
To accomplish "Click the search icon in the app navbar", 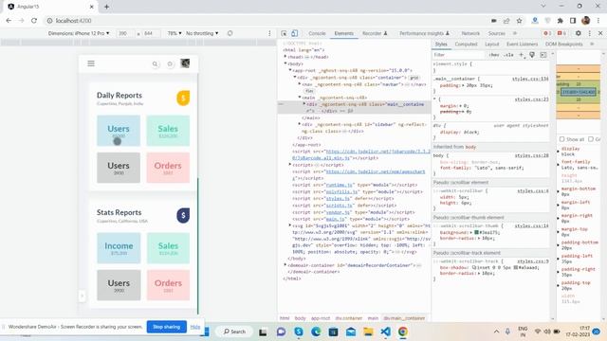I will [155, 64].
